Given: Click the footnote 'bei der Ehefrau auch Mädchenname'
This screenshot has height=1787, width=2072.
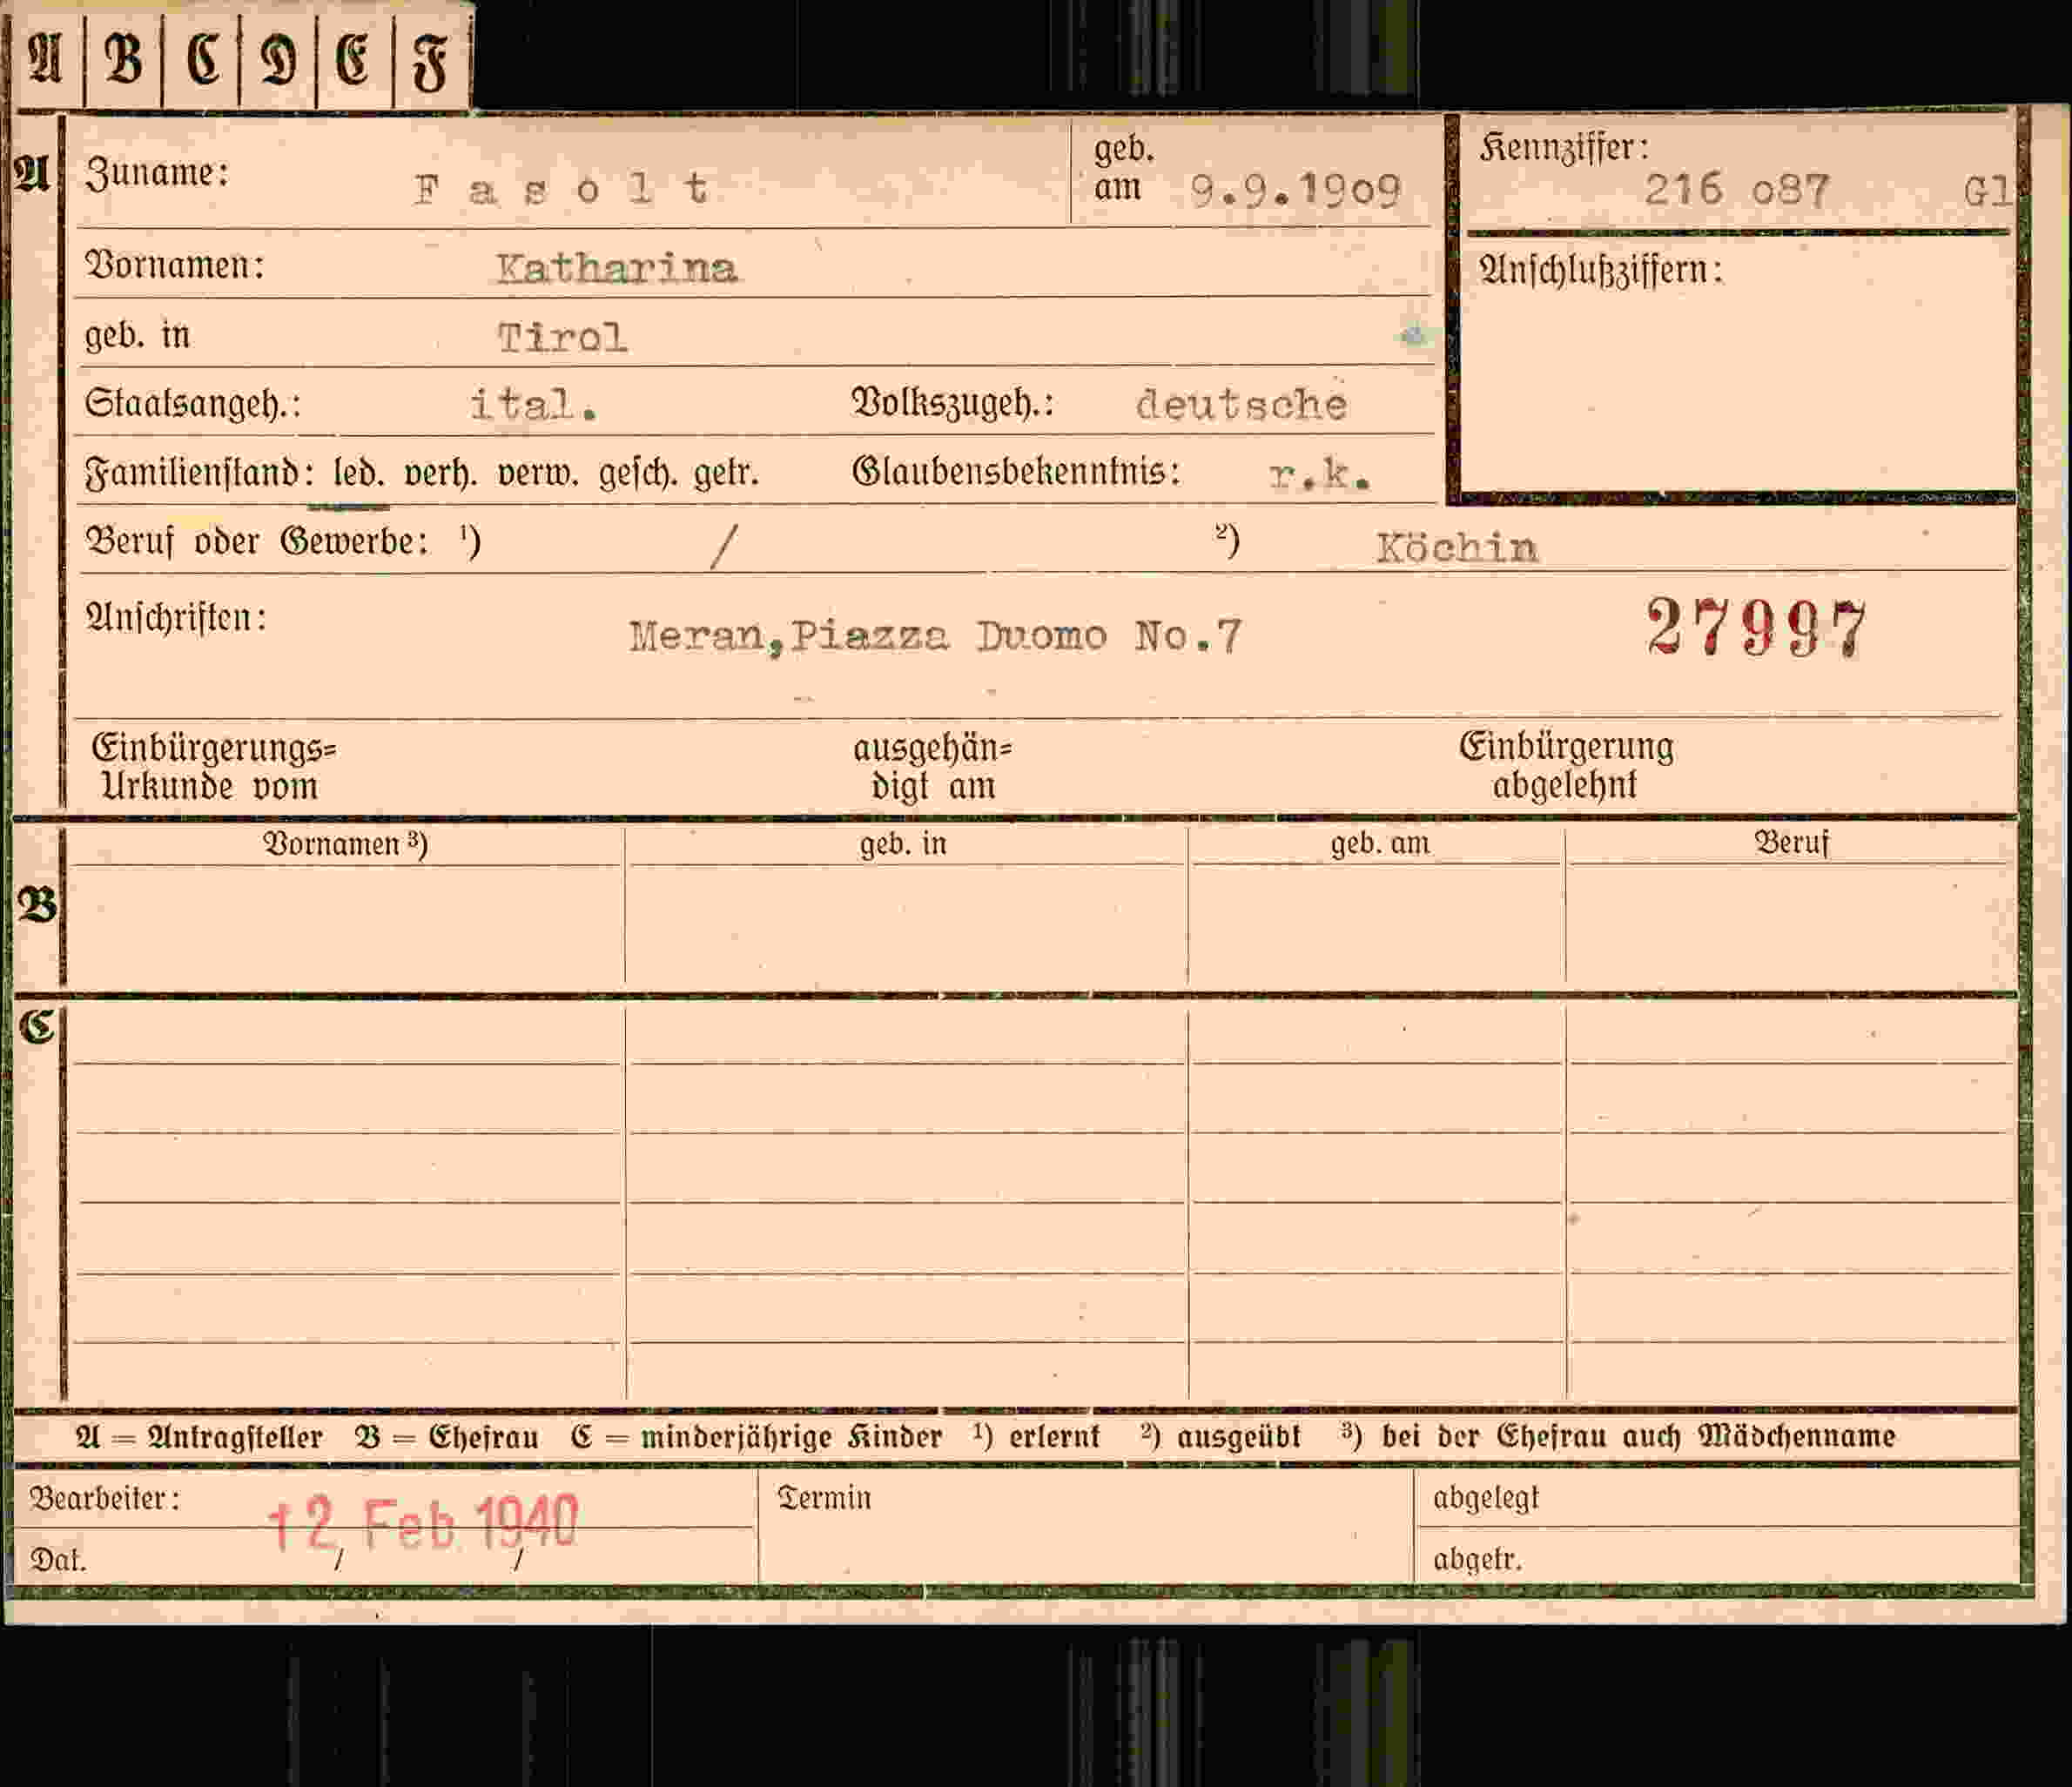Looking at the screenshot, I should pyautogui.click(x=1639, y=1436).
